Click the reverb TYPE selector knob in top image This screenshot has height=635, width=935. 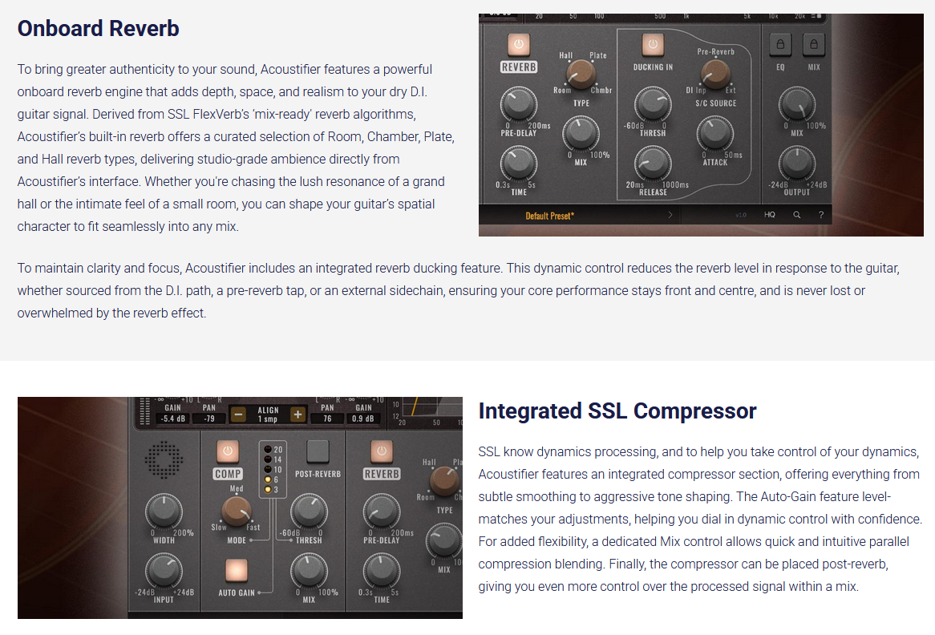[x=581, y=74]
